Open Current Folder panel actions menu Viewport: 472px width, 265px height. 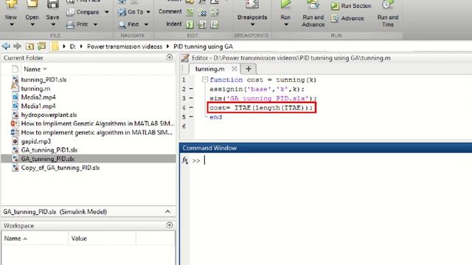pos(170,57)
